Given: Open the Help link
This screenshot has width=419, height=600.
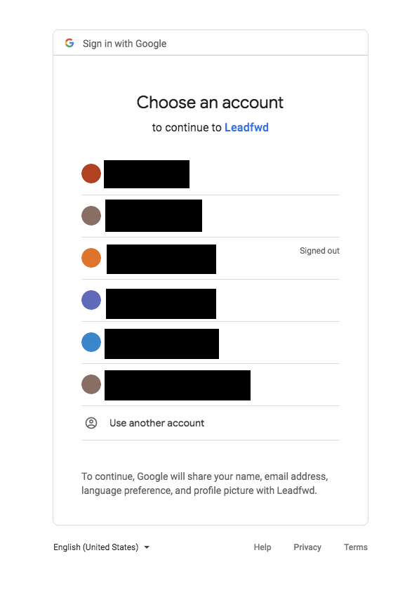Looking at the screenshot, I should 262,547.
